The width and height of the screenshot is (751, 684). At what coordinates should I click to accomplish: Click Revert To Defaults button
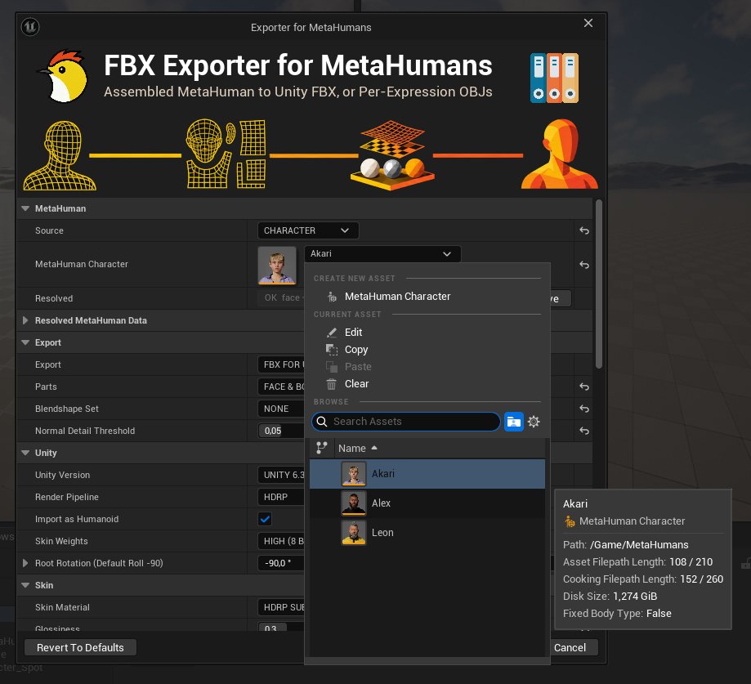coord(80,647)
